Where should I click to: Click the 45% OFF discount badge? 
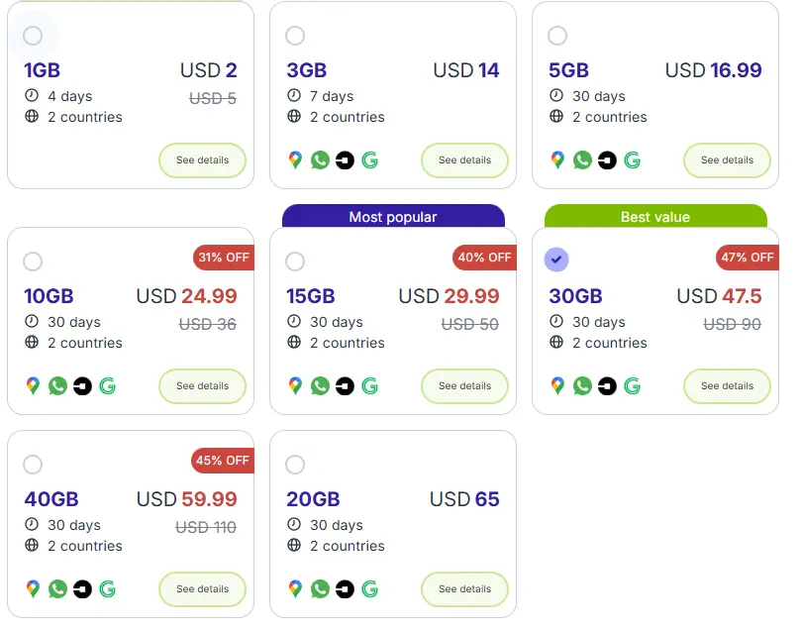(223, 461)
